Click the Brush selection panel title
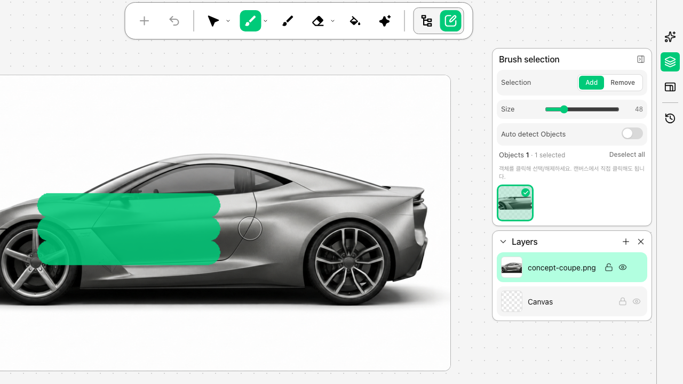 point(529,59)
